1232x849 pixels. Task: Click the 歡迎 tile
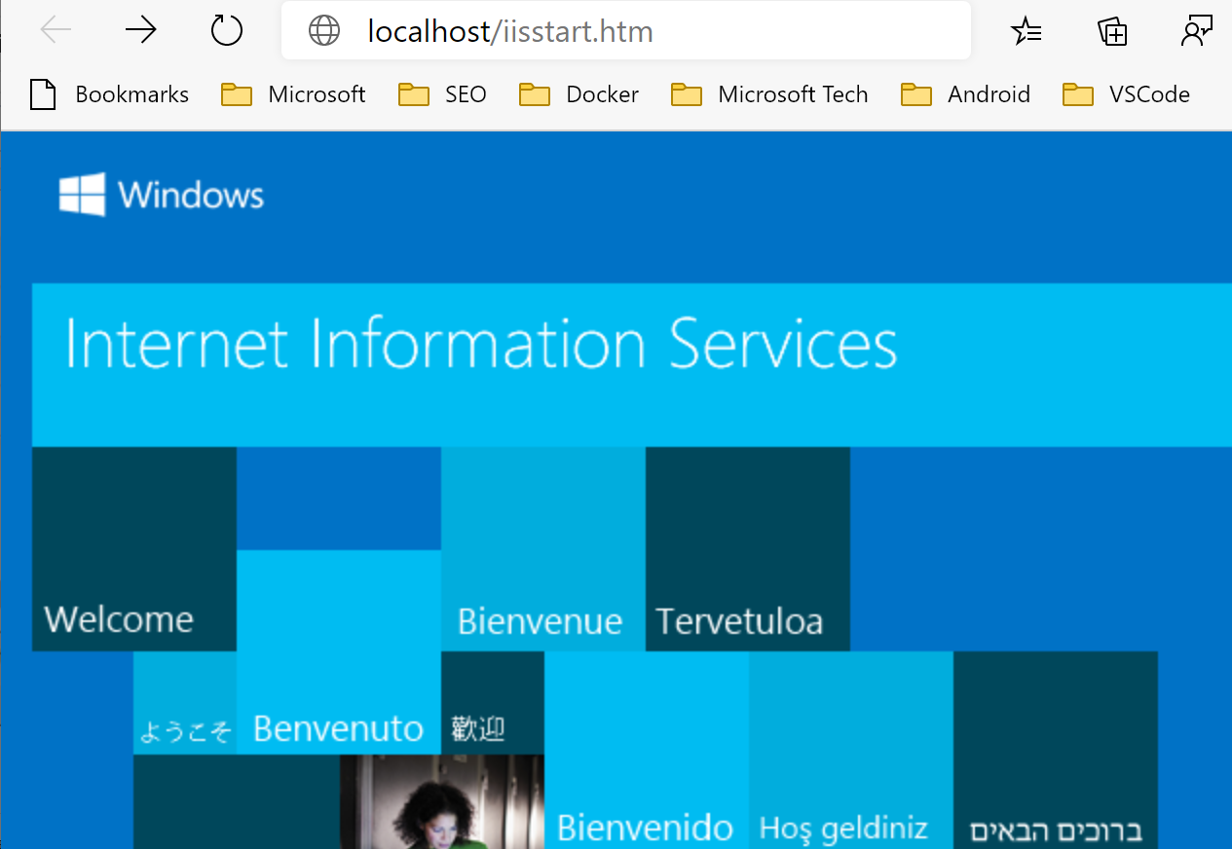click(x=493, y=703)
